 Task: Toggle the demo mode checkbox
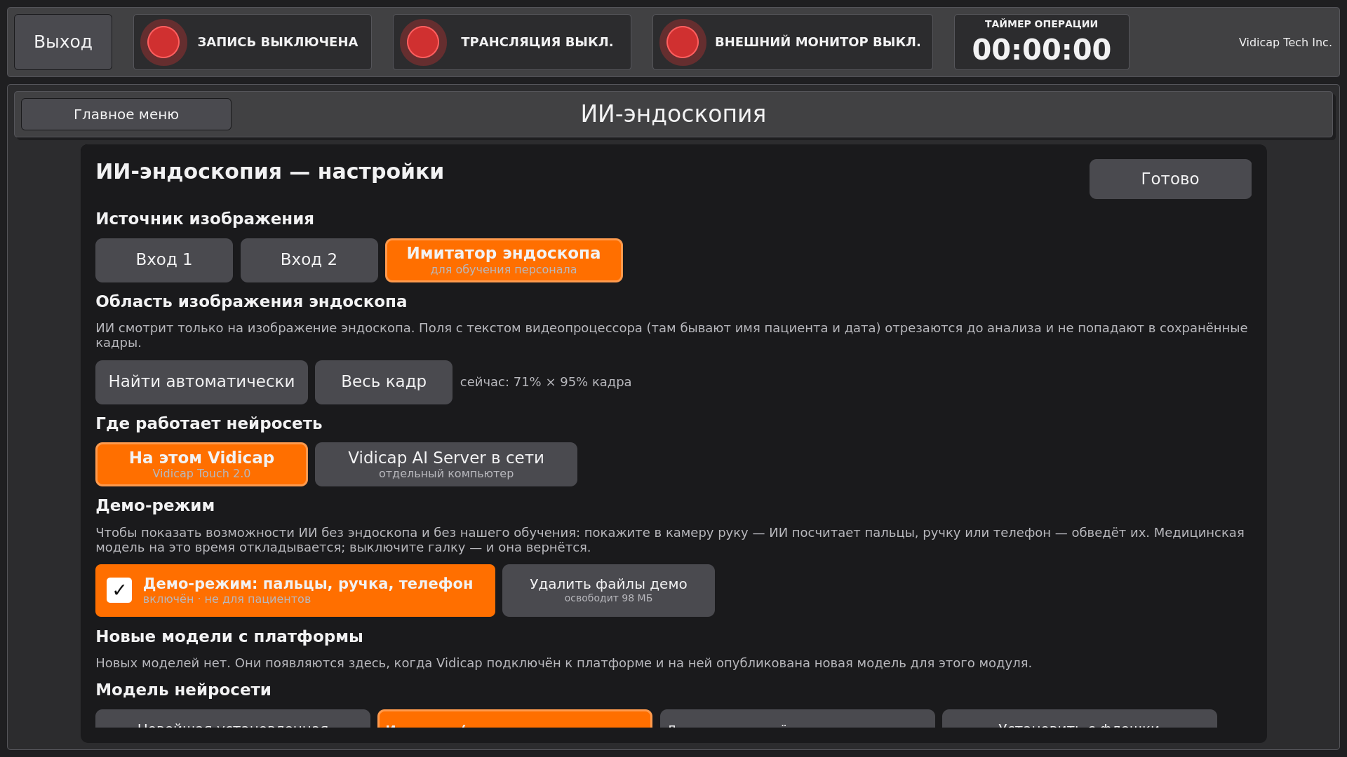click(x=119, y=590)
